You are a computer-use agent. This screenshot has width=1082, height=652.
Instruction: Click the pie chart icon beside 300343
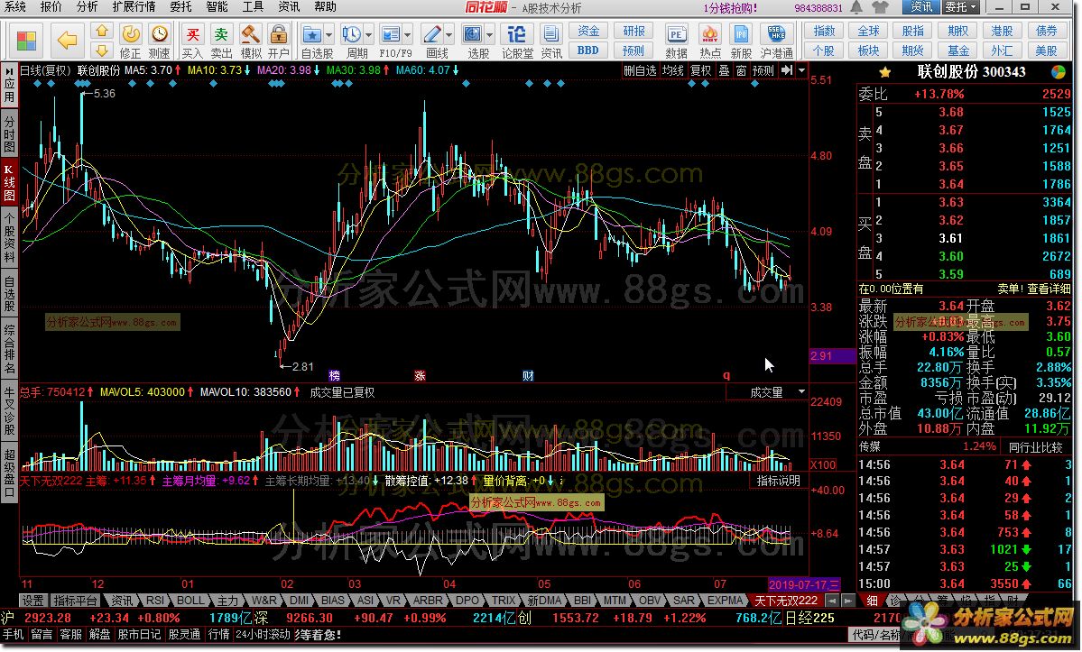[x=1058, y=72]
